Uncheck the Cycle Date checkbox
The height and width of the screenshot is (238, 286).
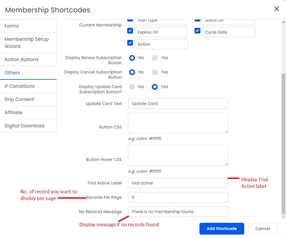[197, 31]
